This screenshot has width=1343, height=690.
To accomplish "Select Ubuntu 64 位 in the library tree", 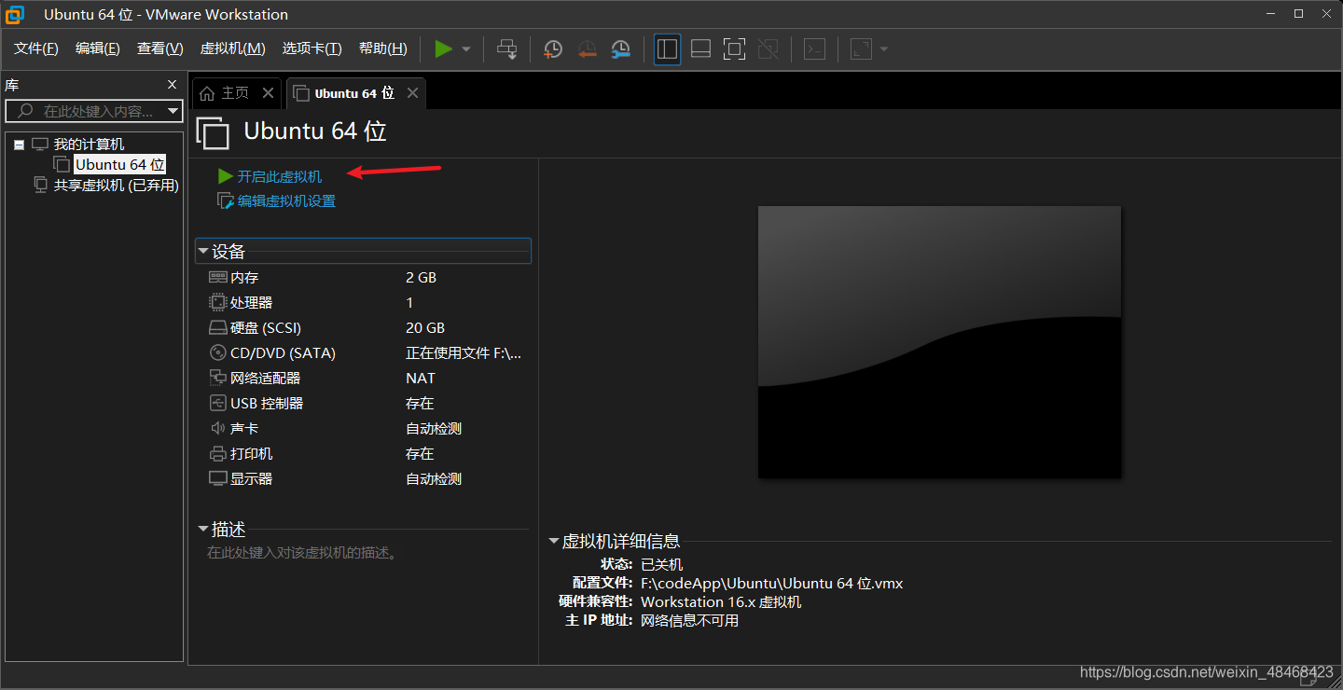I will point(120,165).
